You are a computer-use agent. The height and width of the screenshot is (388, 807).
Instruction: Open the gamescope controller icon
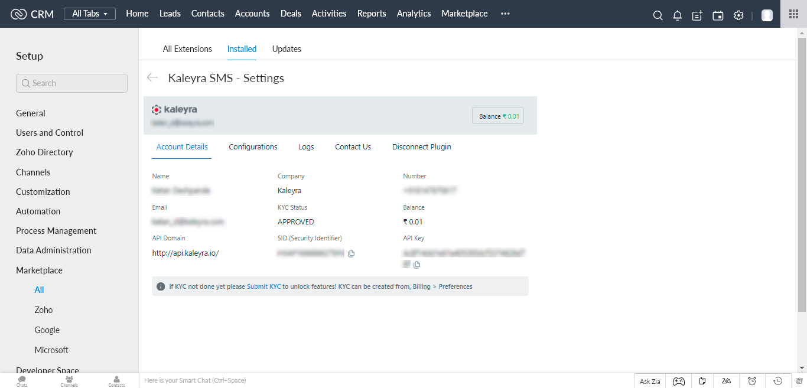point(679,381)
